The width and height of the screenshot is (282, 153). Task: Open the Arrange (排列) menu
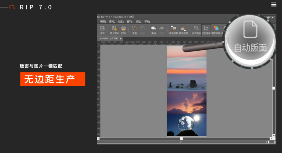112,21
